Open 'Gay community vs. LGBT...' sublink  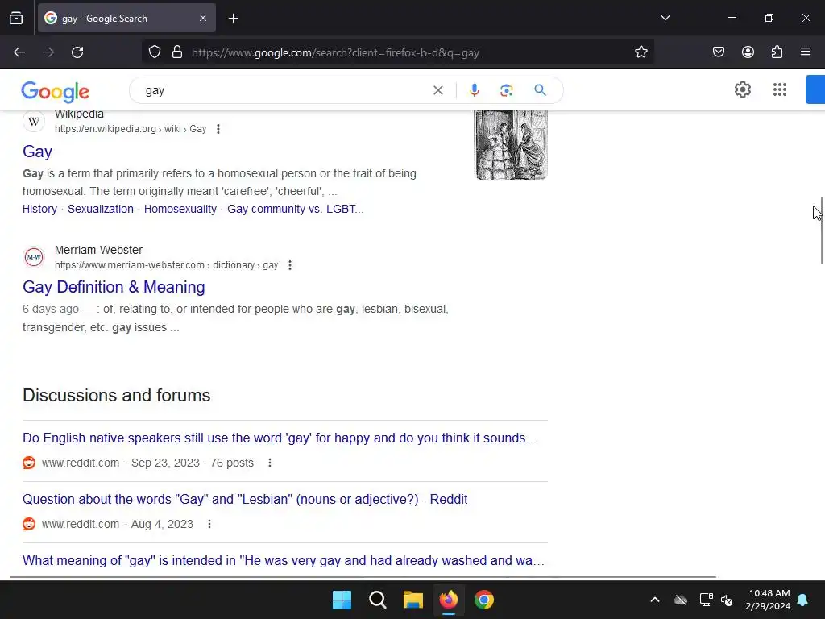tap(295, 209)
